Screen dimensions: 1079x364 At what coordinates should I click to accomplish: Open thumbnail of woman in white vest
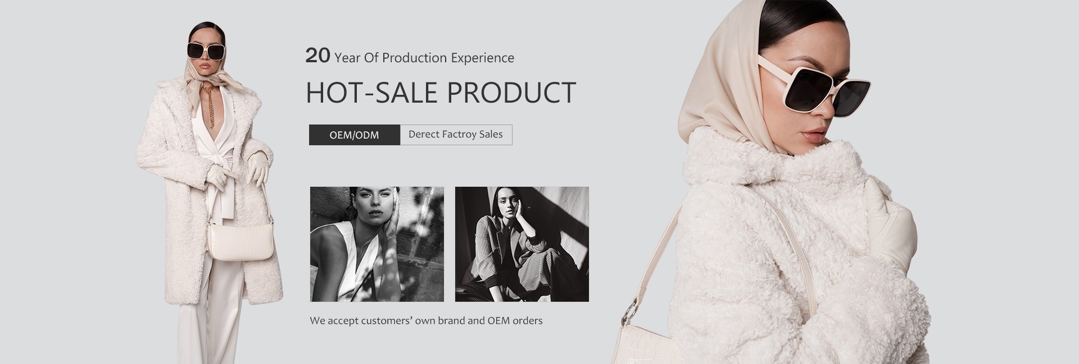pyautogui.click(x=377, y=244)
